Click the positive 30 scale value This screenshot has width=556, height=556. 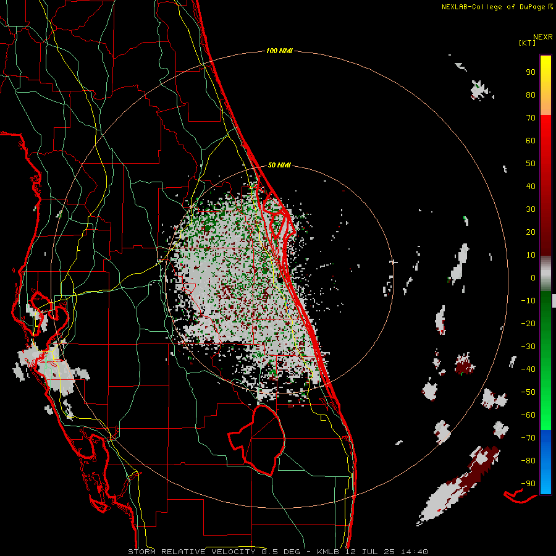[531, 209]
